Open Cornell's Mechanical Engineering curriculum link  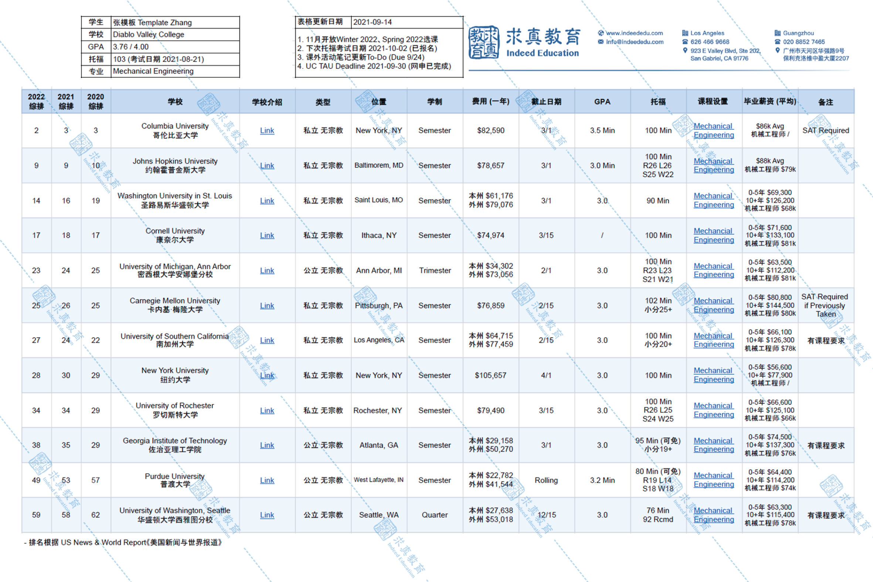714,235
